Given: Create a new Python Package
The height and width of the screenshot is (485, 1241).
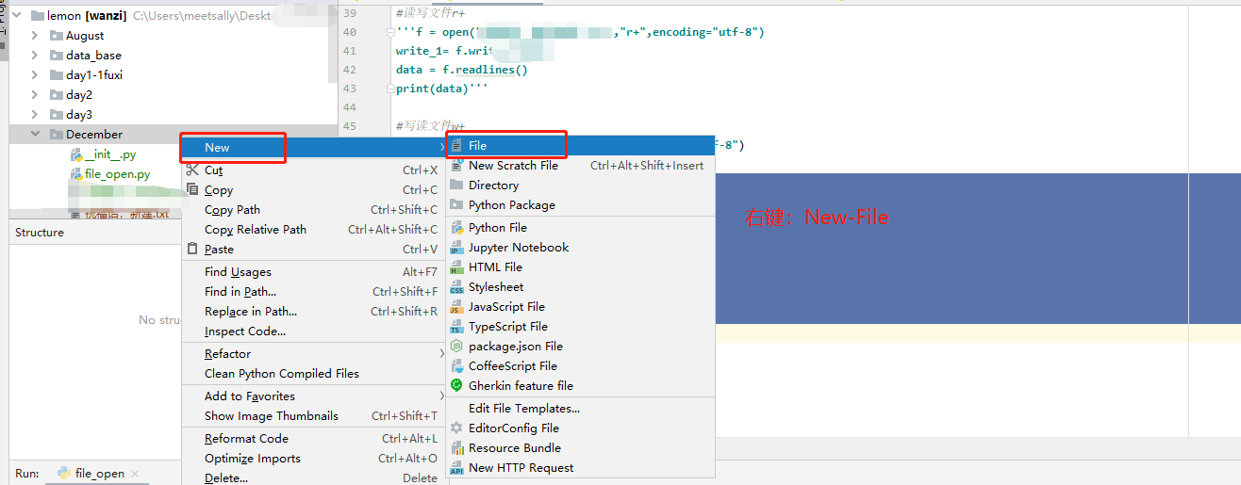Looking at the screenshot, I should pos(580,205).
